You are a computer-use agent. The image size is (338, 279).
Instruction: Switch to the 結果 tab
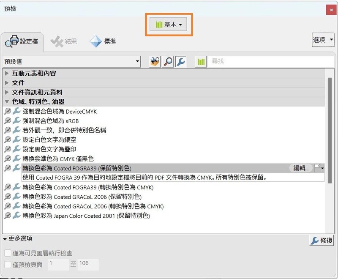tap(64, 41)
